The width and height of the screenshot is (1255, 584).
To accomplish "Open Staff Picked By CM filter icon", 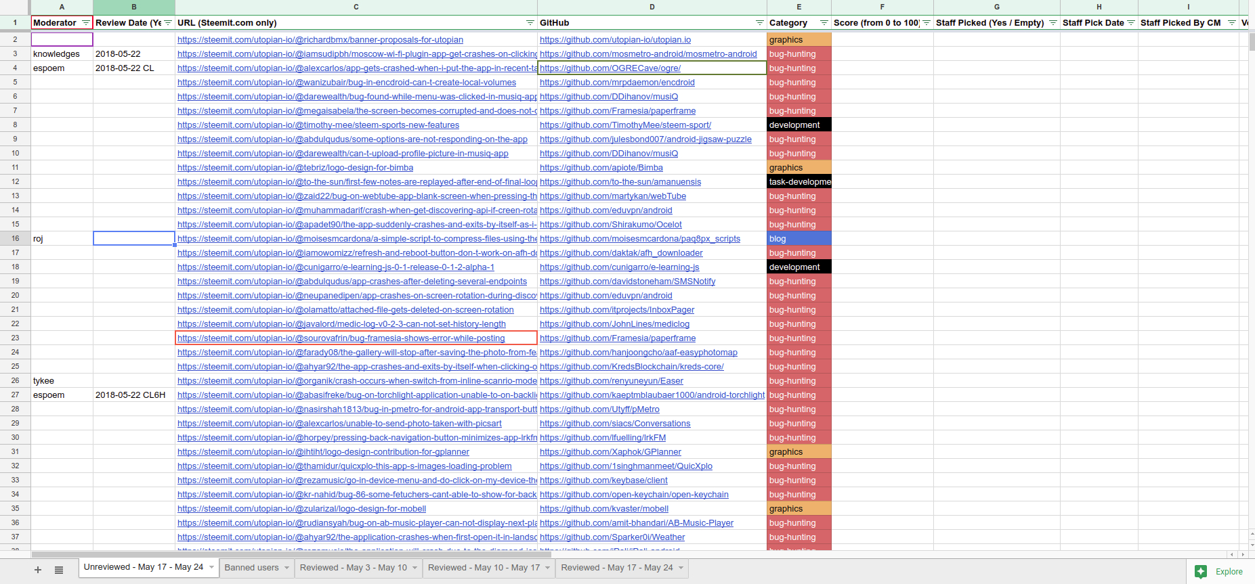I will [1232, 23].
